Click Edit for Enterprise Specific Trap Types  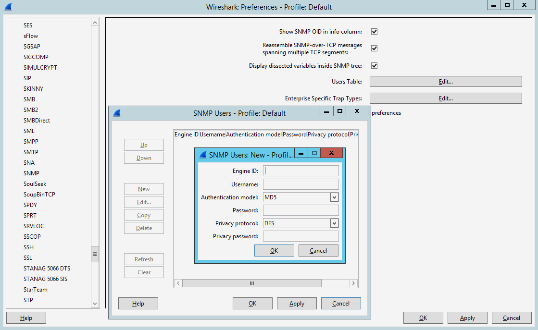(445, 98)
